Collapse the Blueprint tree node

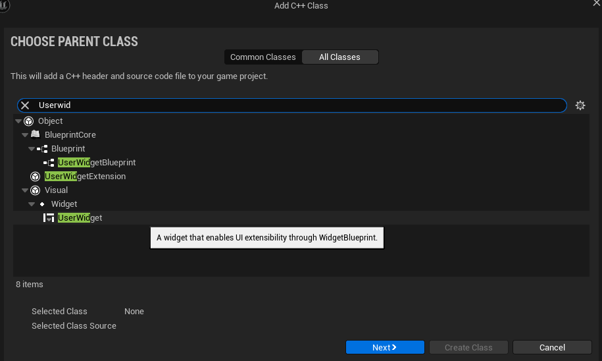[x=32, y=149]
